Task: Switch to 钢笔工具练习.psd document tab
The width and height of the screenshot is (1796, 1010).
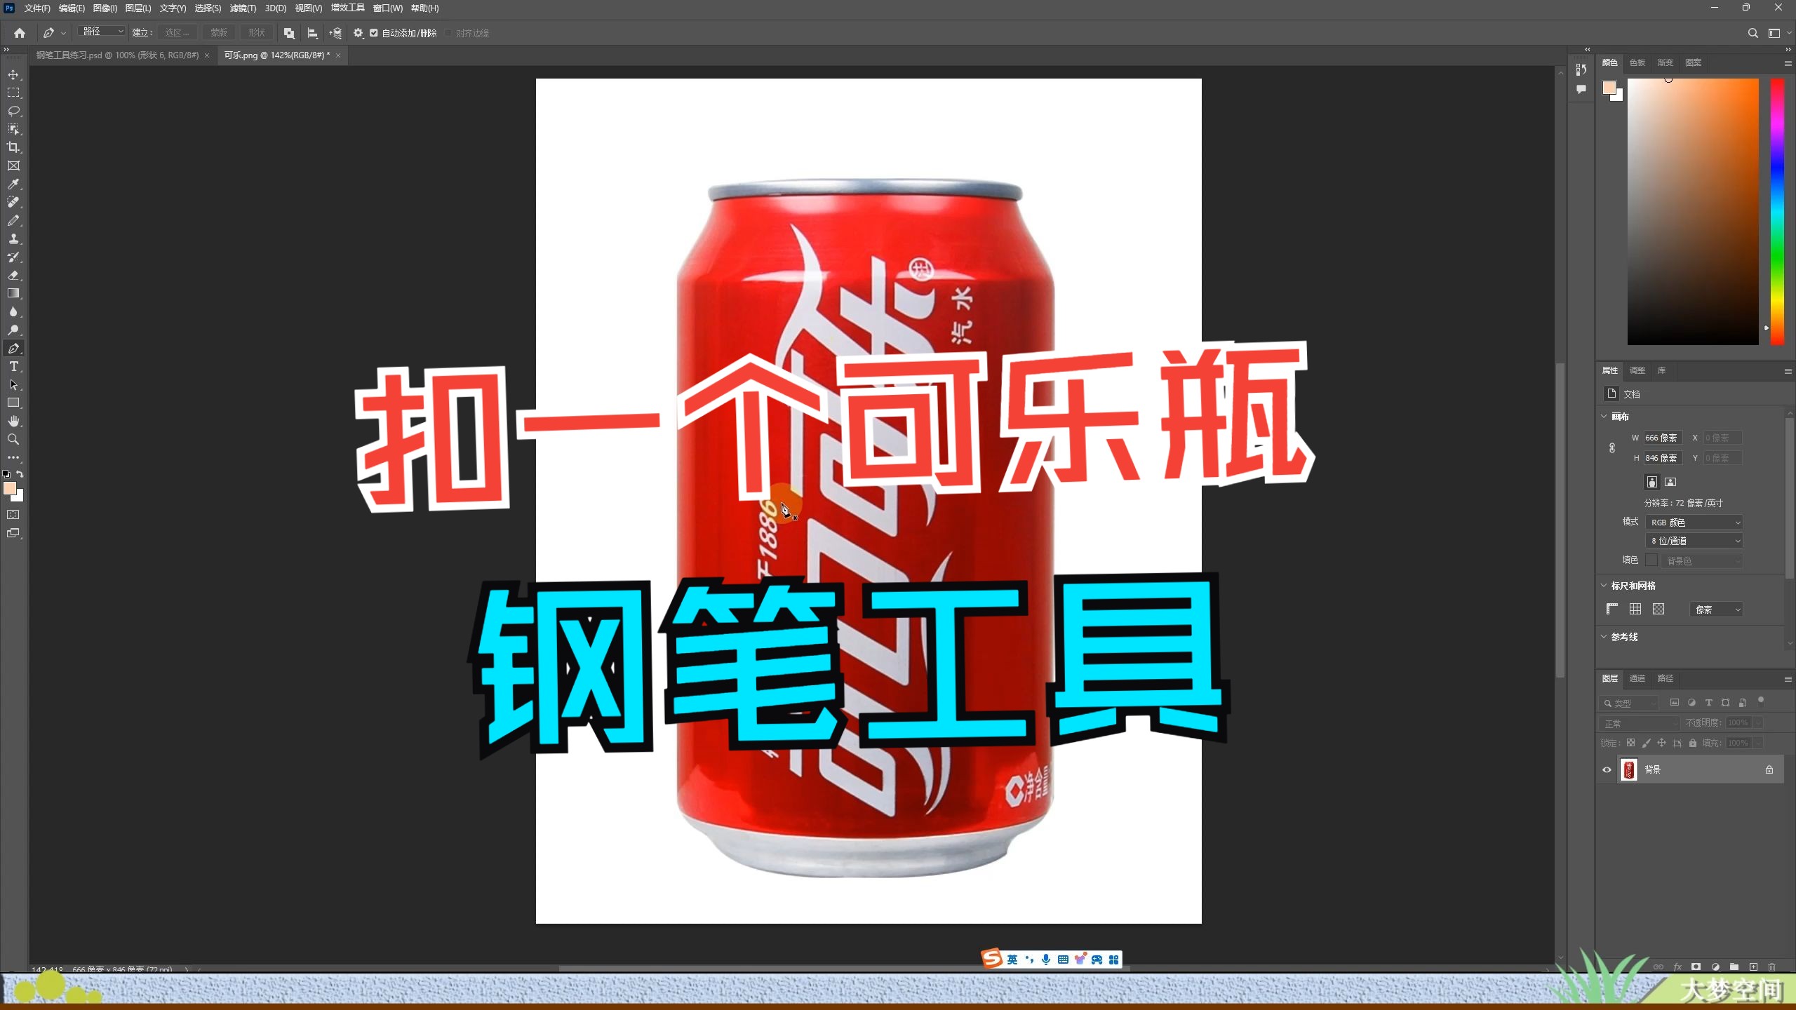Action: (117, 55)
